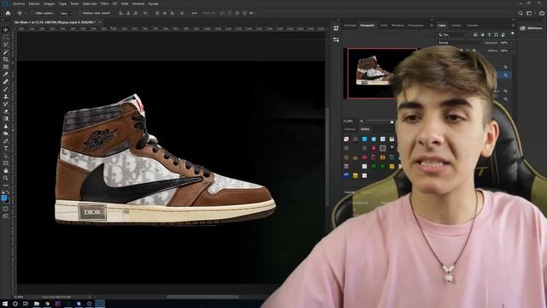The image size is (547, 308).
Task: Switch to the Capas tab
Action: tap(442, 26)
